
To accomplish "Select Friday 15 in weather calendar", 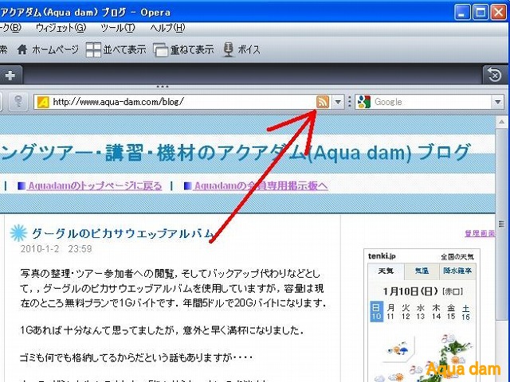I will (x=451, y=312).
